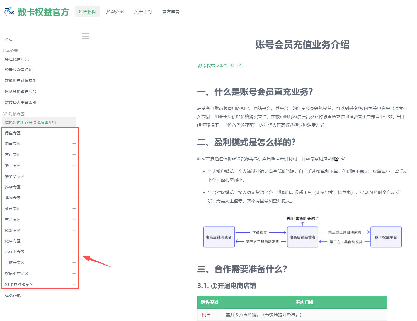Expand 91卡卷对接专区 with its plus icon
The height and width of the screenshot is (321, 417).
pos(74,284)
